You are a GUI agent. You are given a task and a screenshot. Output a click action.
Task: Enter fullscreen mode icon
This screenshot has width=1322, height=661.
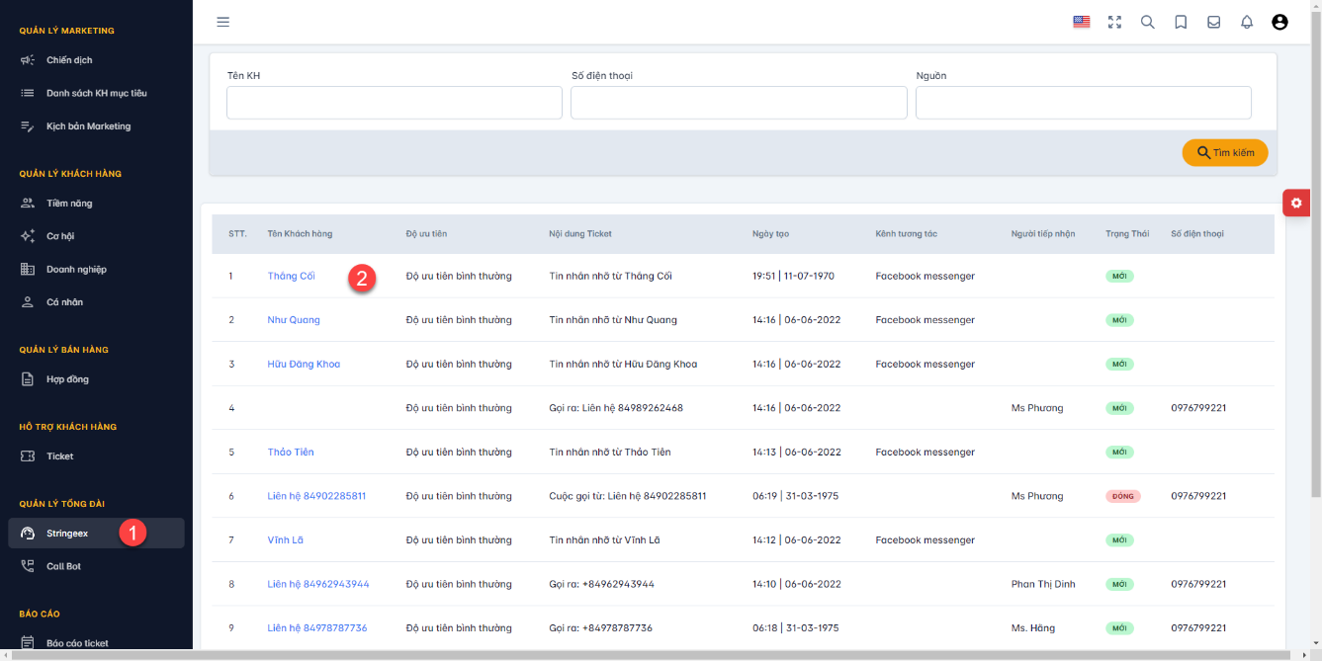(1114, 22)
